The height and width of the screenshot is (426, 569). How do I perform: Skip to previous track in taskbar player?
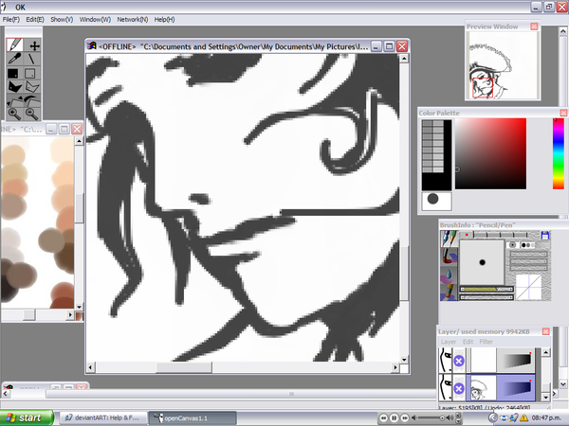(383, 418)
